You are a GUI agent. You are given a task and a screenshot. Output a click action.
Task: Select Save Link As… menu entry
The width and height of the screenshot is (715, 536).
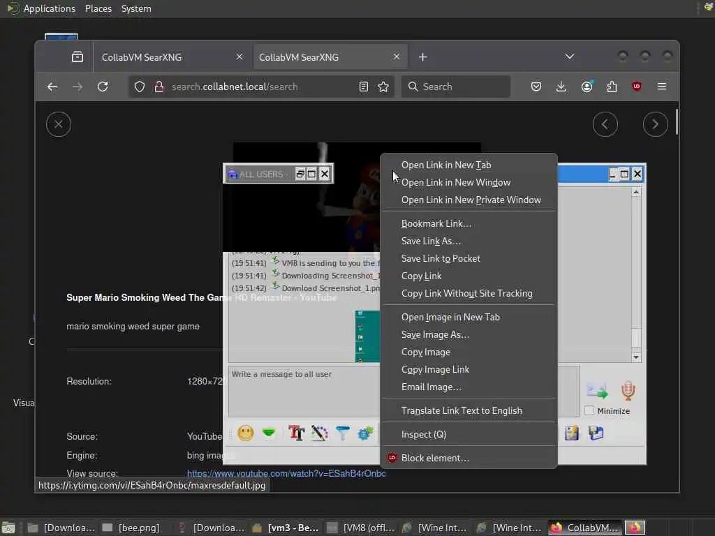[469, 241]
